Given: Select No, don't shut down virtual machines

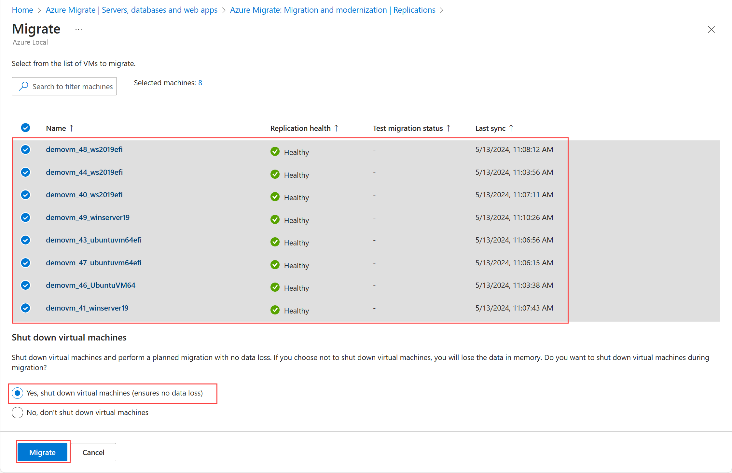Looking at the screenshot, I should [x=17, y=412].
